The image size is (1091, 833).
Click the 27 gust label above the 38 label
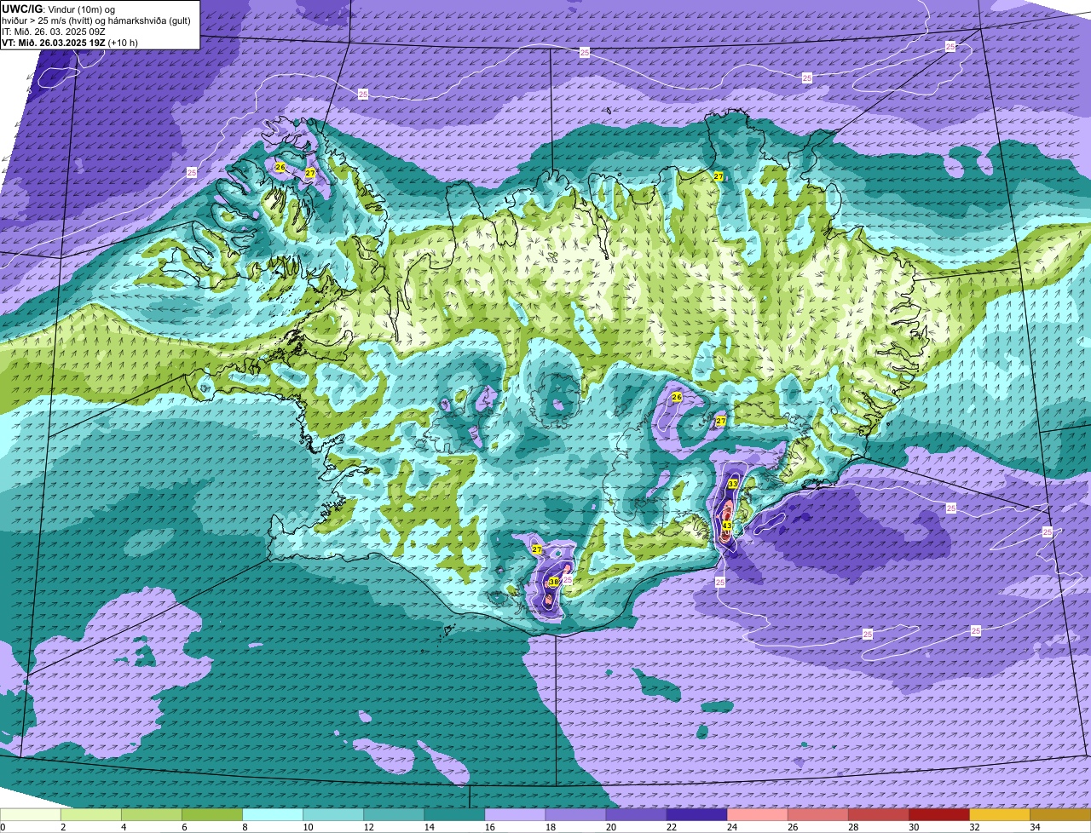[537, 549]
